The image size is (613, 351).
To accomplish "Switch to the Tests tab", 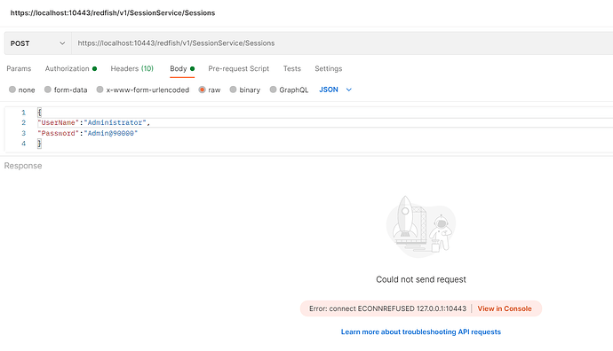I will (x=292, y=68).
